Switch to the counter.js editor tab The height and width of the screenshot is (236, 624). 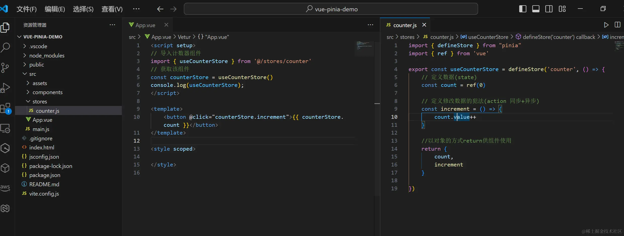click(x=405, y=25)
